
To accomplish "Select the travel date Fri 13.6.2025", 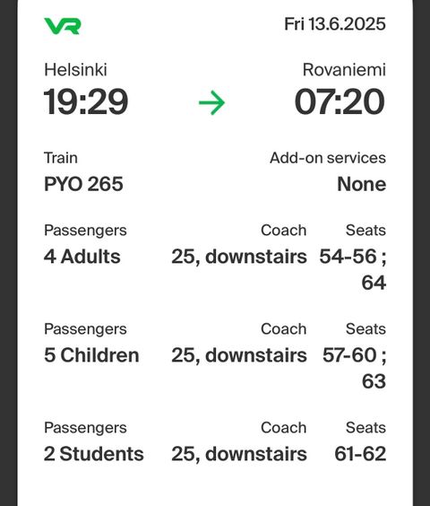I will (334, 24).
